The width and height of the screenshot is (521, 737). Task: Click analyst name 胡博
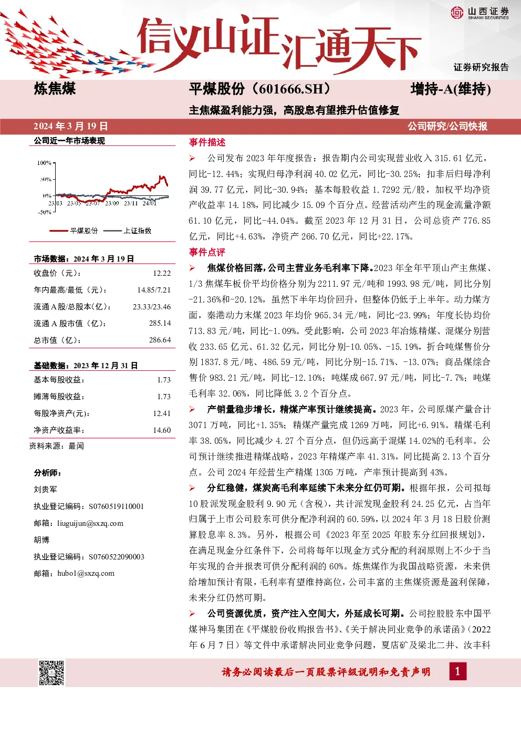coord(41,540)
